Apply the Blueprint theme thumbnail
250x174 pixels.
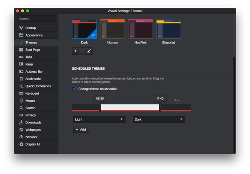168,29
